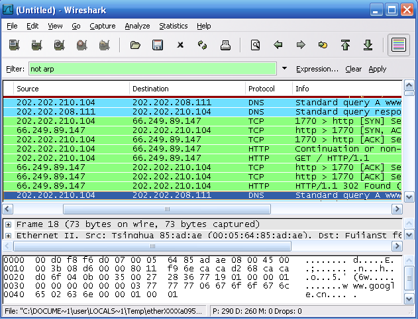Start a new live capture icon

pyautogui.click(x=59, y=45)
